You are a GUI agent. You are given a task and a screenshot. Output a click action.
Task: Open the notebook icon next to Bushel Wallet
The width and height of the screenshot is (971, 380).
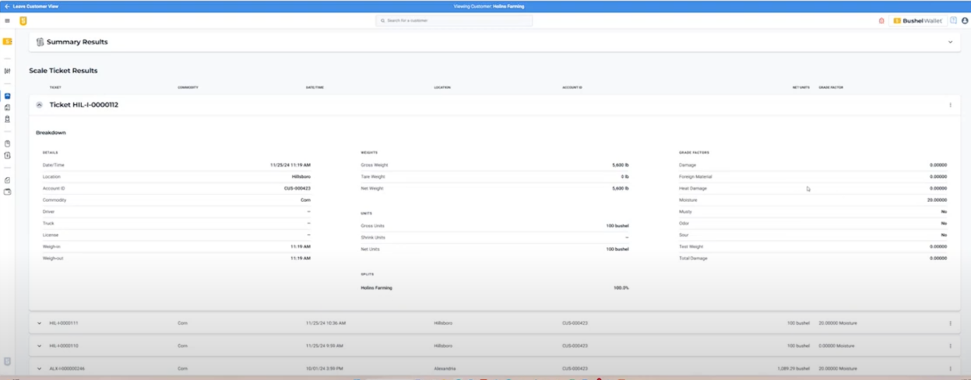(953, 21)
